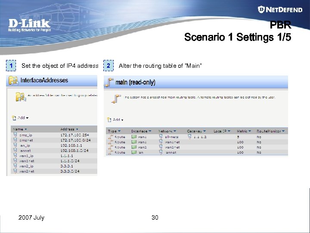The height and width of the screenshot is (233, 310).
Task: Click metric value 5 in all-nets route
Action: click(238, 137)
